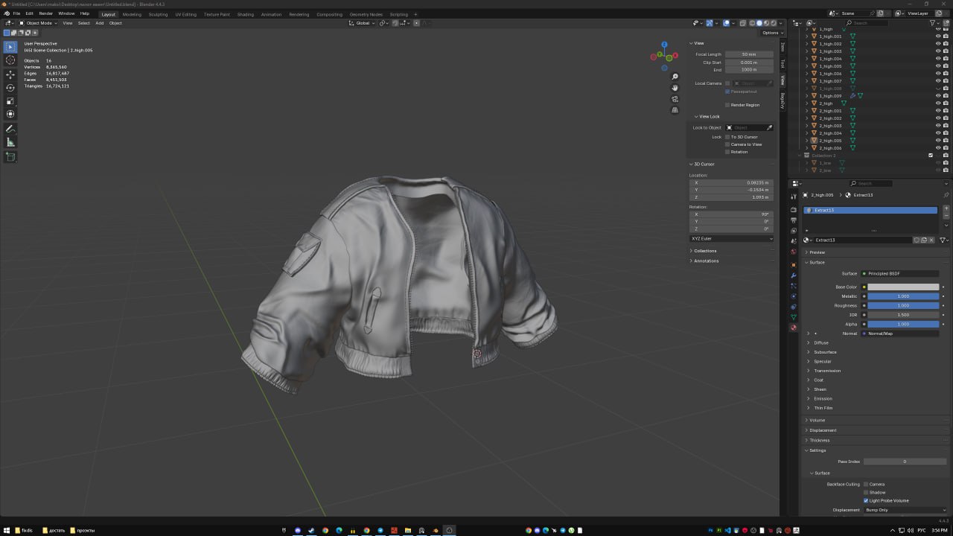Switch to Rendered viewport shading
Viewport: 953px width, 536px height.
click(774, 23)
